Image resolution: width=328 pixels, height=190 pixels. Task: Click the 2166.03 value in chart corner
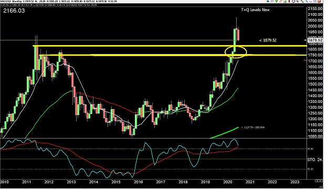[x=14, y=10]
